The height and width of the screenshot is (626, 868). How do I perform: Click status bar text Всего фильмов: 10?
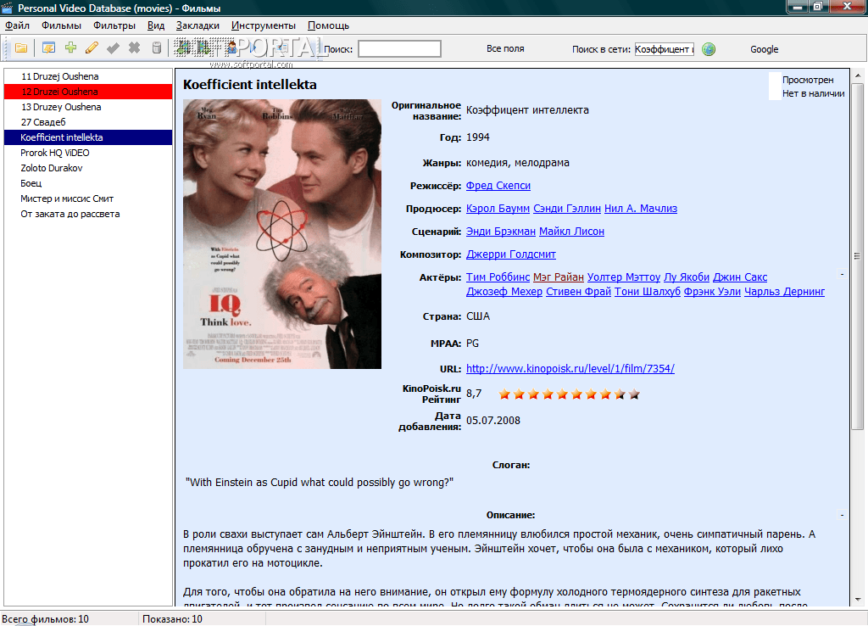(45, 619)
